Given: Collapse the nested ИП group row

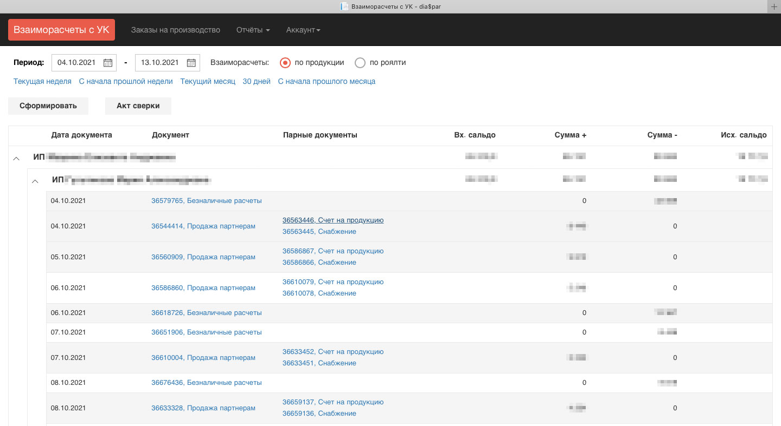Looking at the screenshot, I should pyautogui.click(x=35, y=181).
